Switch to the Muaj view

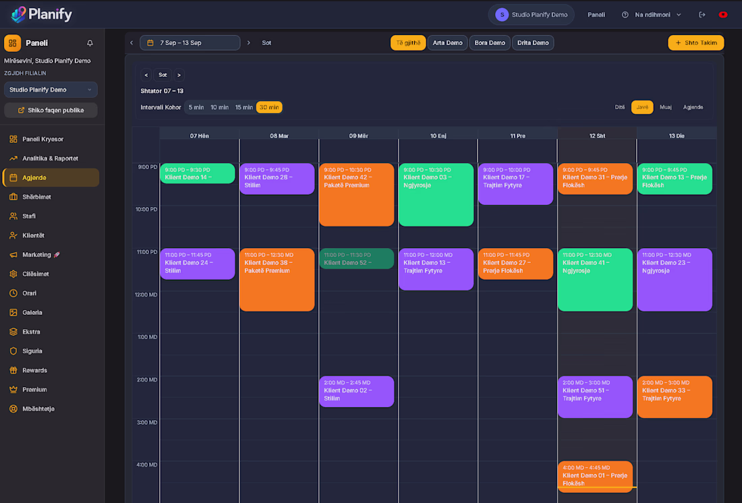pyautogui.click(x=665, y=107)
